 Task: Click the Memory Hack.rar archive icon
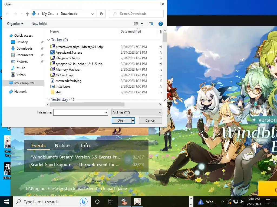[52, 69]
